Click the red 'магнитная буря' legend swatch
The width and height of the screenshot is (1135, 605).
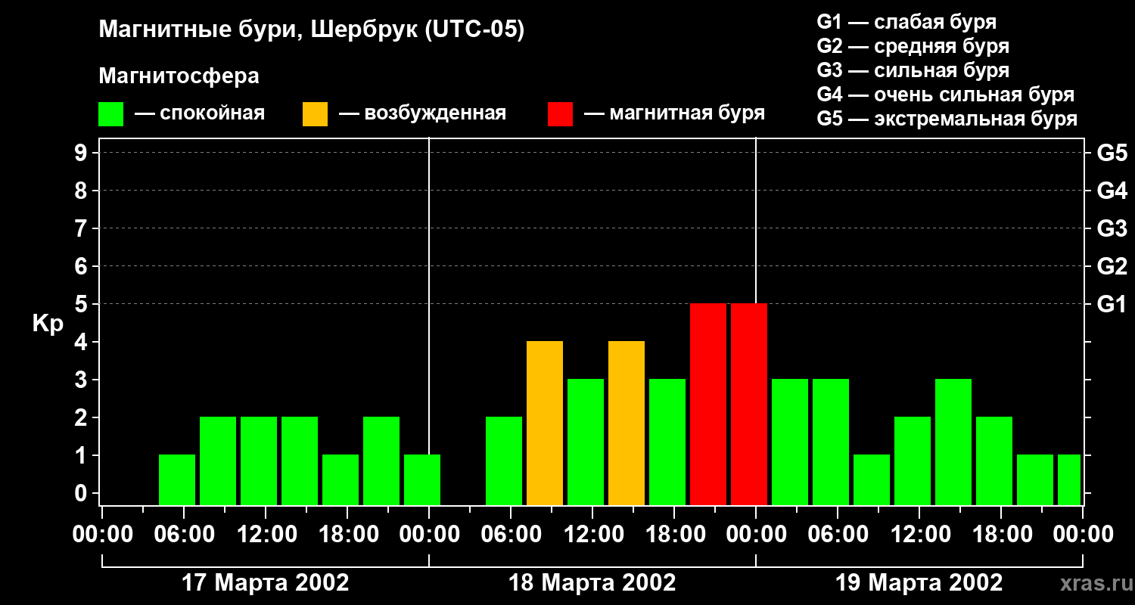[x=560, y=113]
